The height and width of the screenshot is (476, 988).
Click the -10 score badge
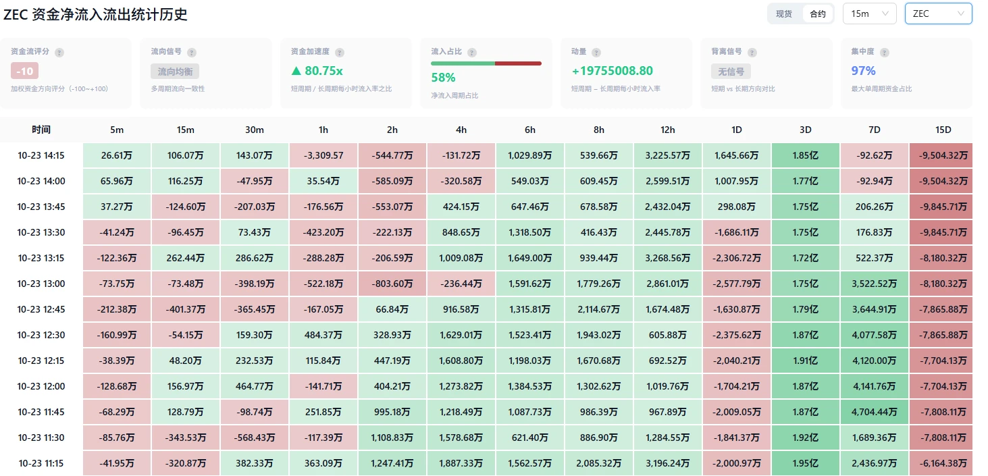pos(24,71)
